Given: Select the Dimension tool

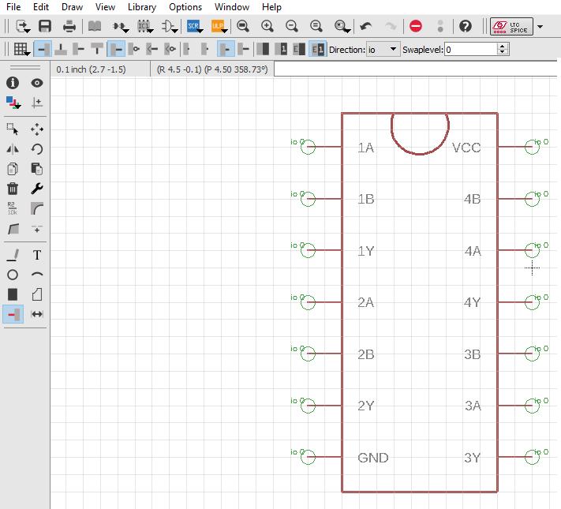Looking at the screenshot, I should point(37,314).
